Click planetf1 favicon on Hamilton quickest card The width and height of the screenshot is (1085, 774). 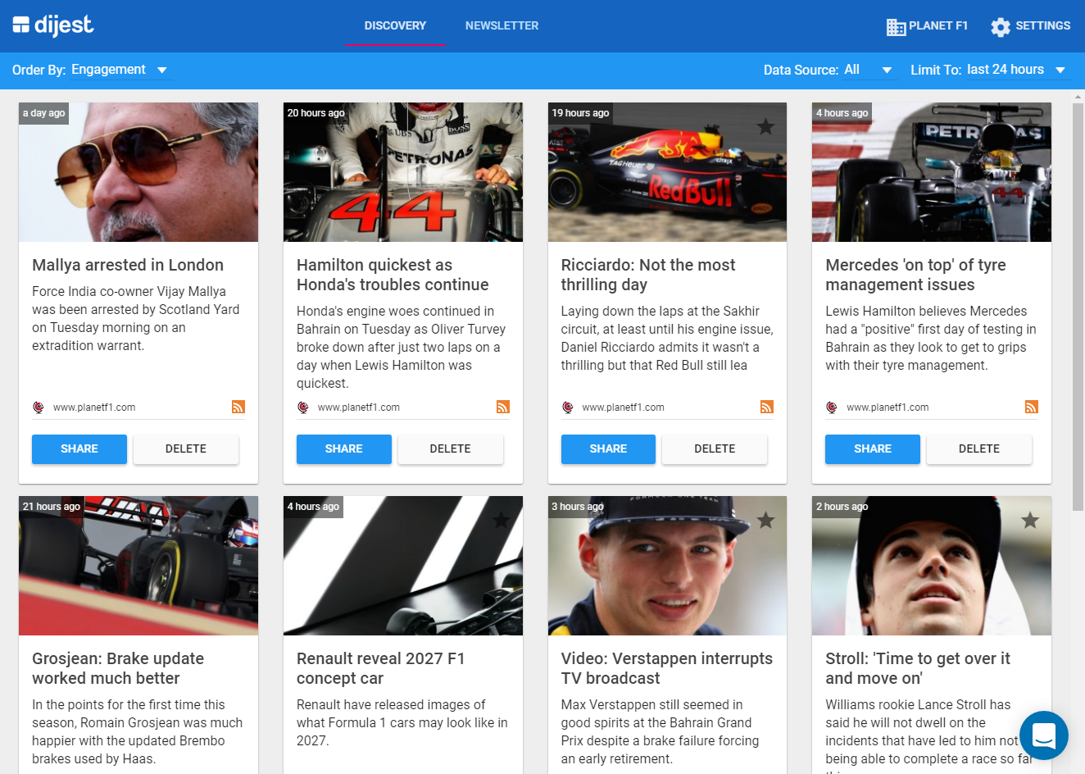[302, 407]
